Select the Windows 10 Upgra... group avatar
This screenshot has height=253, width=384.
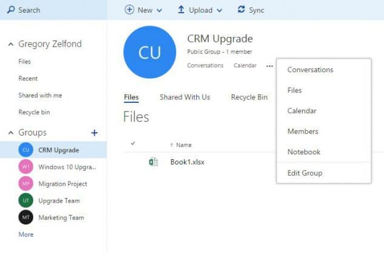point(25,166)
